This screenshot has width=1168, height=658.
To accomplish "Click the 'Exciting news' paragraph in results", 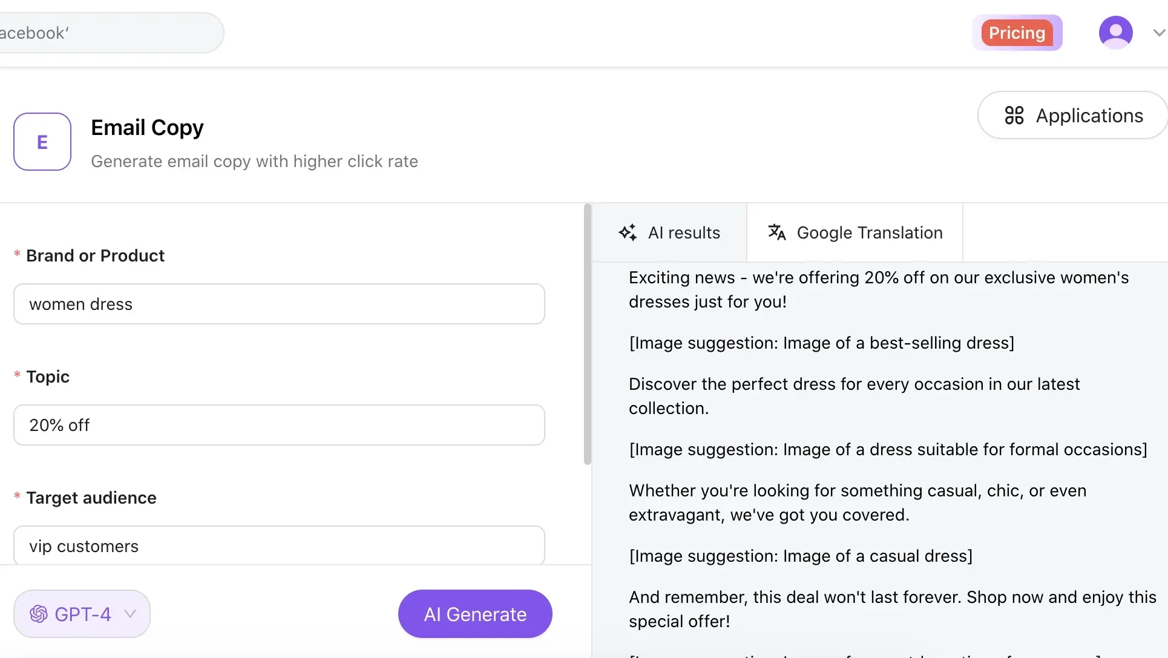I will 878,289.
